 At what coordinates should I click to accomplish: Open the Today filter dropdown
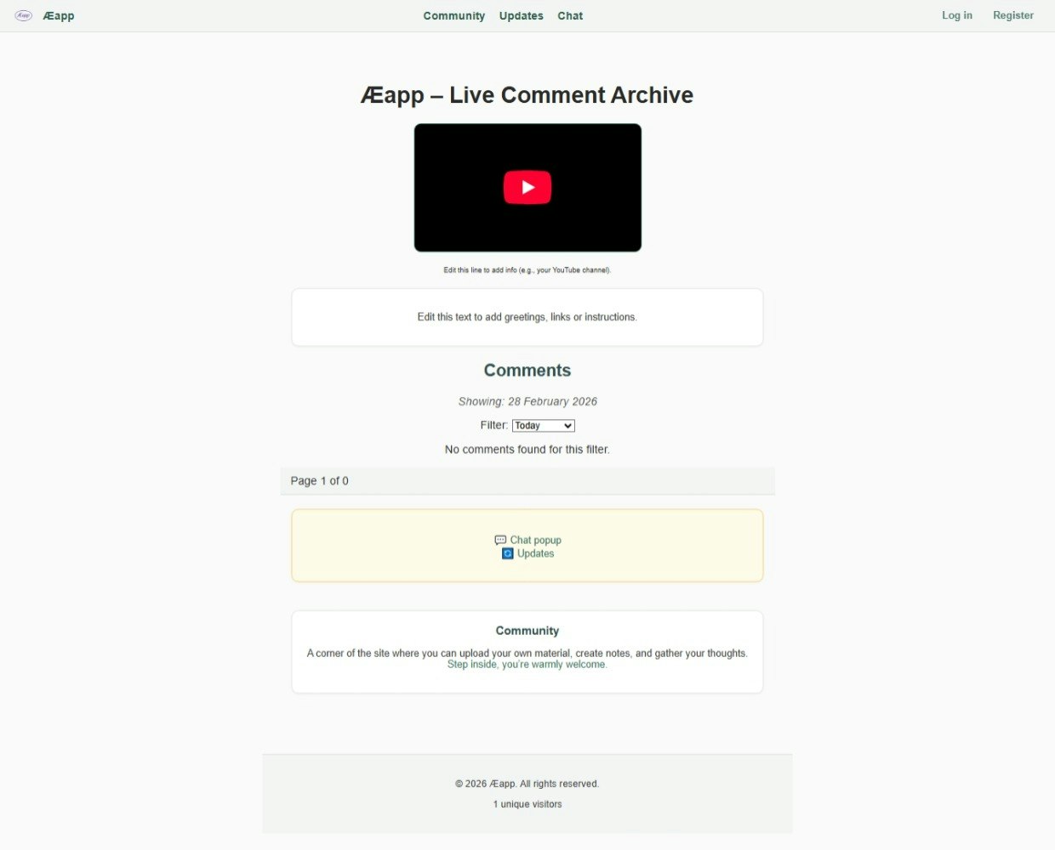[543, 425]
